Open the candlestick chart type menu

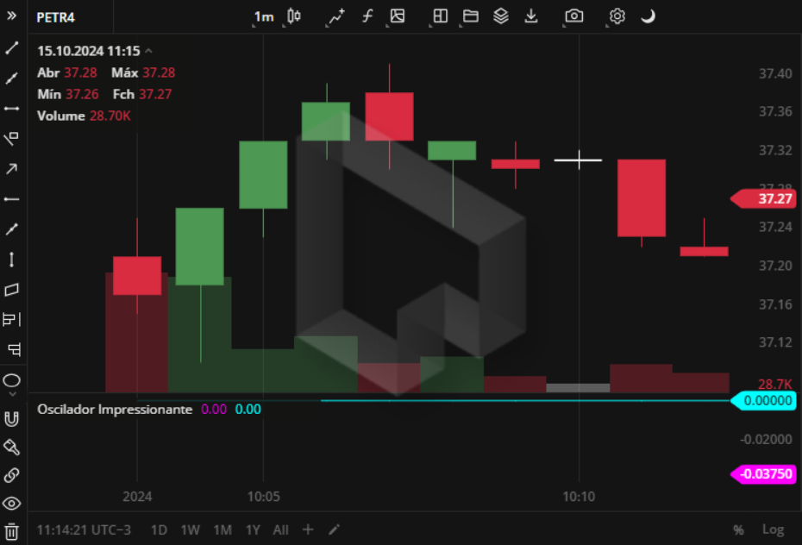tap(293, 16)
